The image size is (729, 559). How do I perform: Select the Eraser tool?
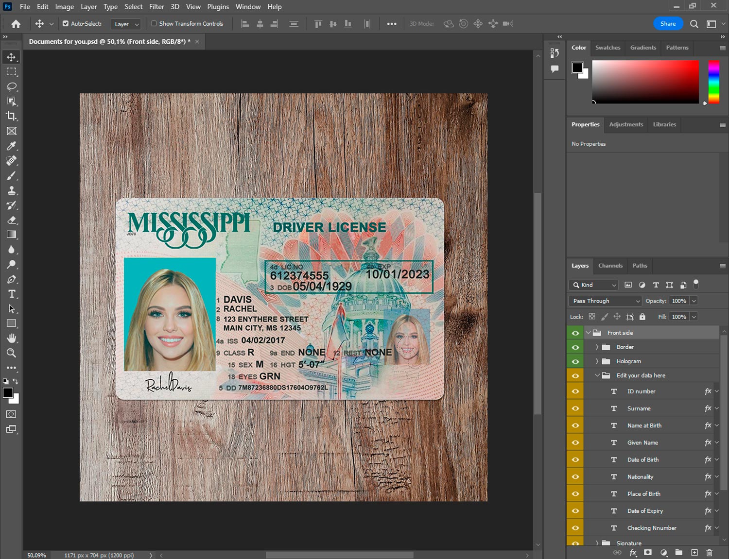coord(11,220)
